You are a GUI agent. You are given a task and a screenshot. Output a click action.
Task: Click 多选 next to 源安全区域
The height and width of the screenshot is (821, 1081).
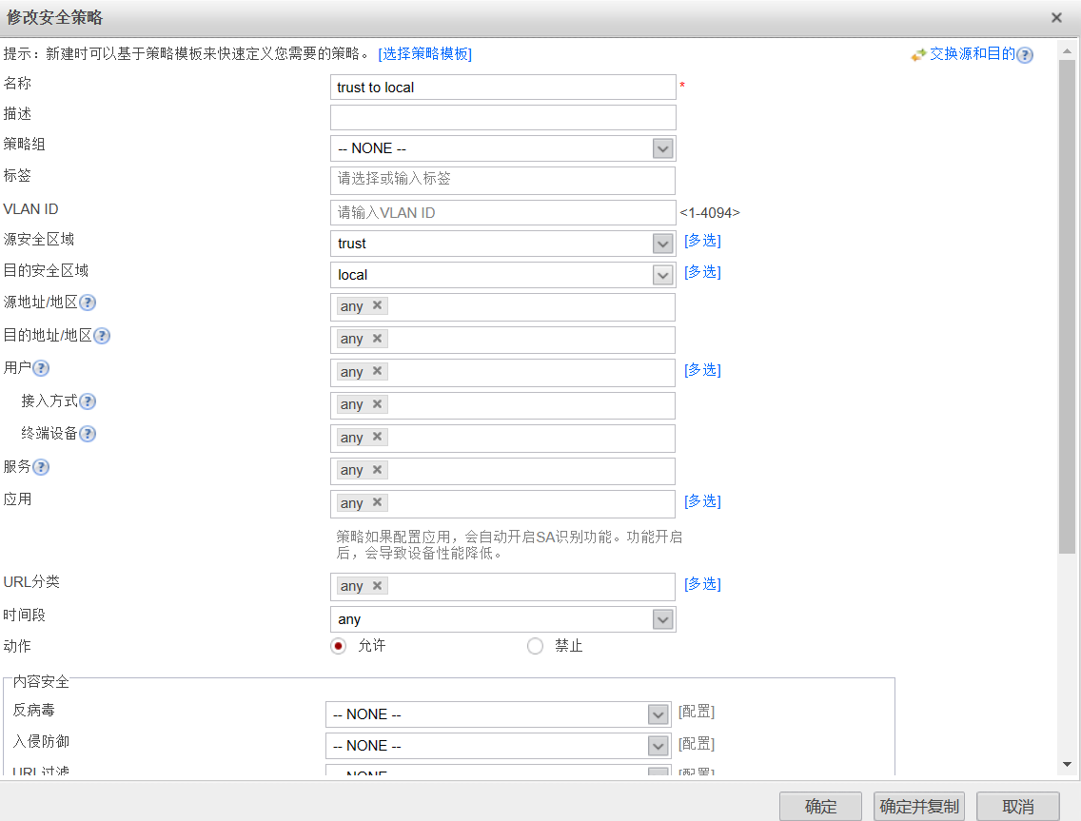pyautogui.click(x=702, y=241)
